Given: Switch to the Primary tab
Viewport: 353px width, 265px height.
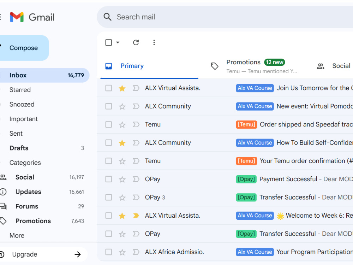Looking at the screenshot, I should 149,66.
